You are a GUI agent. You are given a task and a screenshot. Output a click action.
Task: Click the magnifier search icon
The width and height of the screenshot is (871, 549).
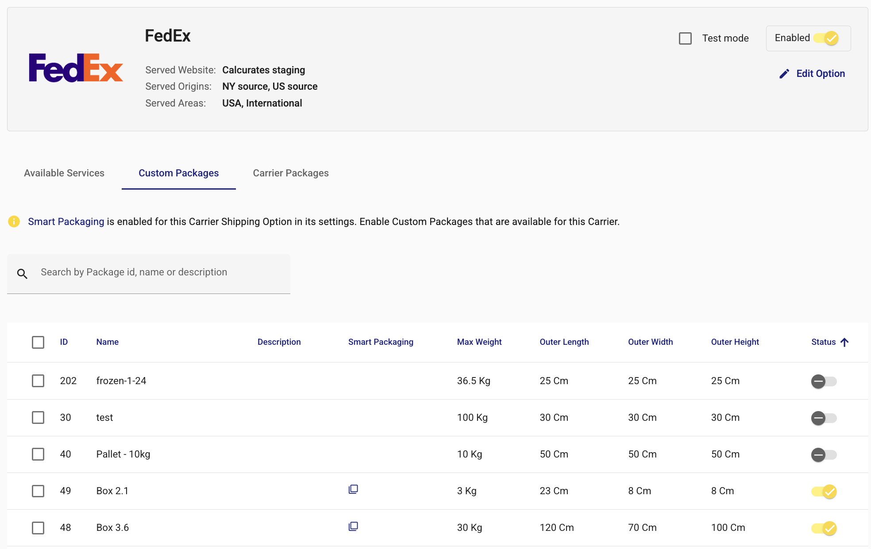point(22,274)
